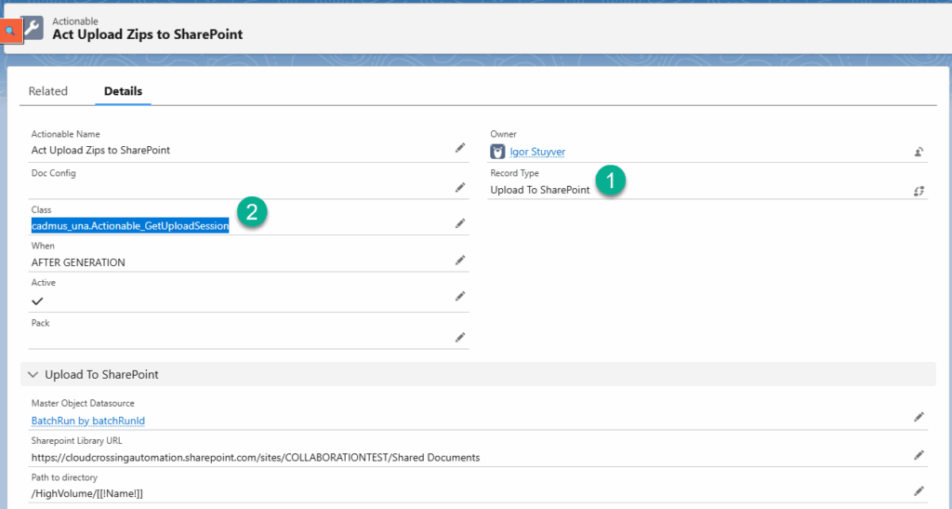Click the pencil icon for Doc Config
This screenshot has width=952, height=509.
[459, 187]
